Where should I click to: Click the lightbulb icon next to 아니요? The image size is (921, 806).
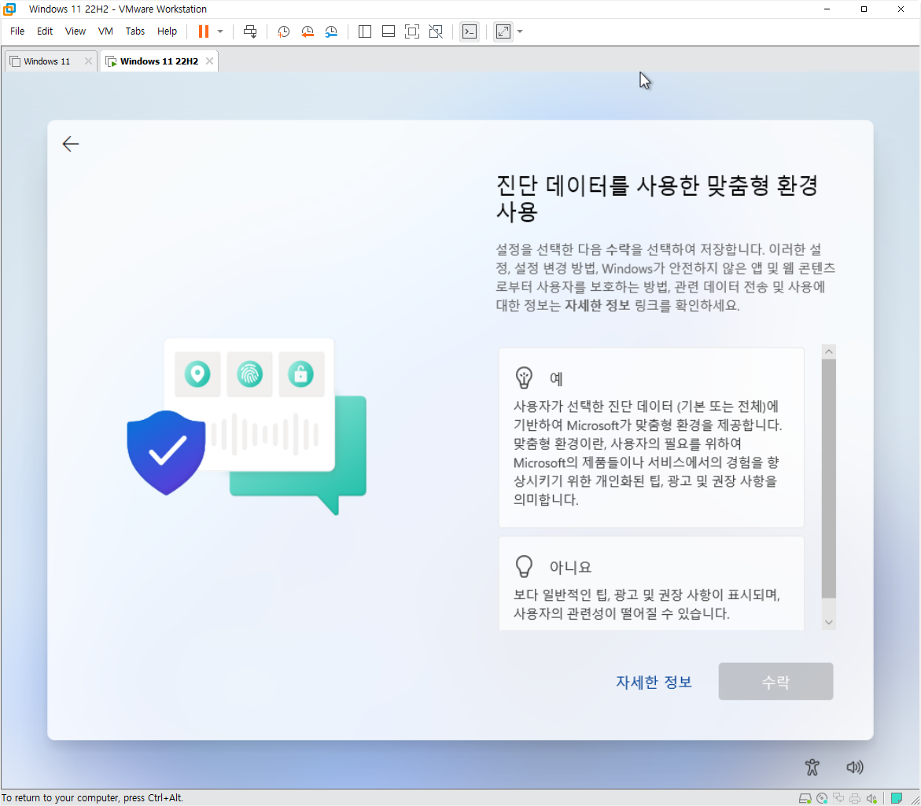[x=524, y=566]
